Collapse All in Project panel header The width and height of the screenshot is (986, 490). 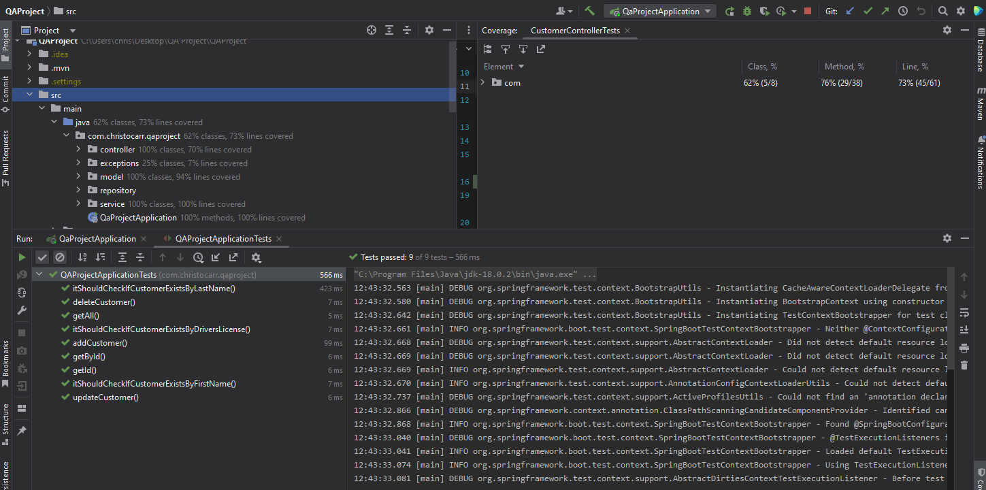(x=407, y=30)
